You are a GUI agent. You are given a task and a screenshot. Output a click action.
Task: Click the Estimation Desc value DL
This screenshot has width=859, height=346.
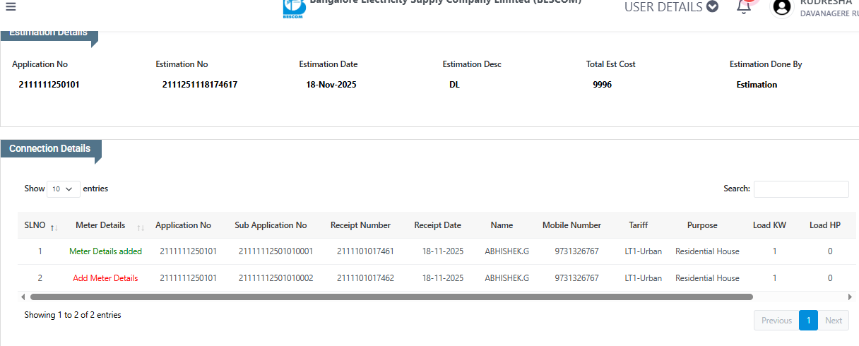coord(454,85)
